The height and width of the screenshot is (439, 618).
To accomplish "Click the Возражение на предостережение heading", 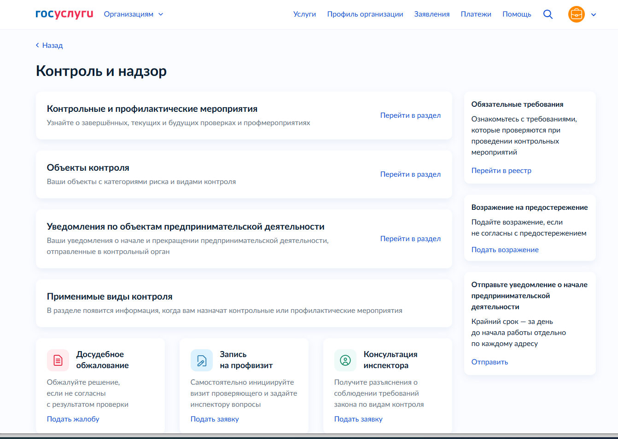I will click(530, 208).
